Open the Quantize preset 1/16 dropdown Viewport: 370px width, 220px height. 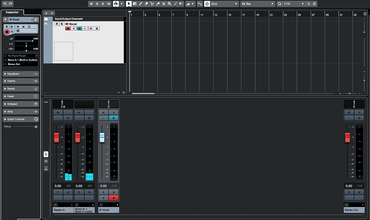[294, 4]
